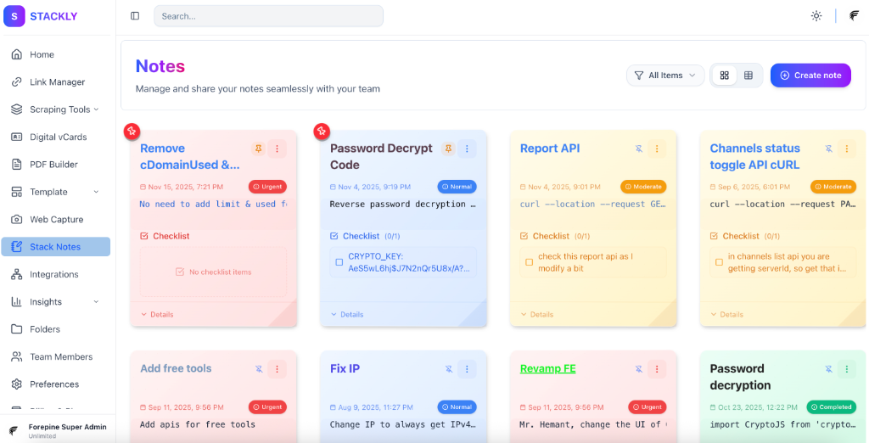Click the Completed badge on Password decryption note
This screenshot has width=869, height=443.
pos(832,407)
